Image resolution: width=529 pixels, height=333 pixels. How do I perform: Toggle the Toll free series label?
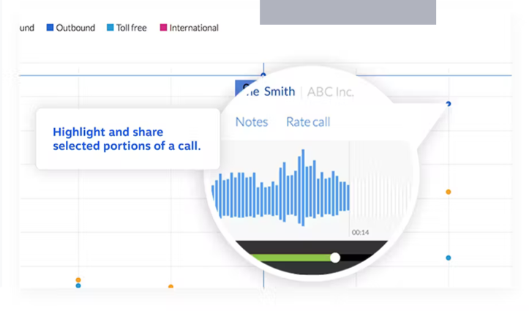tap(132, 28)
